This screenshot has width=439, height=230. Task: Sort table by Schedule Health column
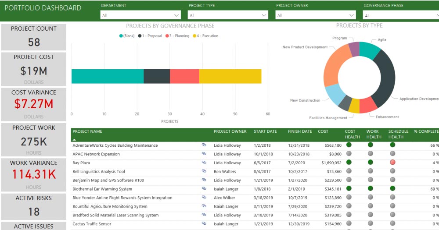pos(398,134)
